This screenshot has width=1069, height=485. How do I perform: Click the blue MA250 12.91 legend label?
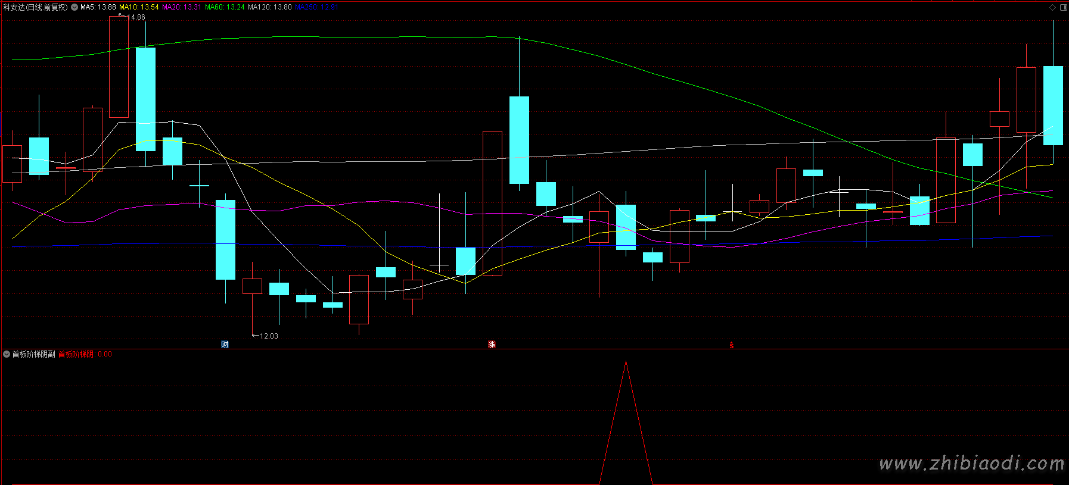click(316, 7)
